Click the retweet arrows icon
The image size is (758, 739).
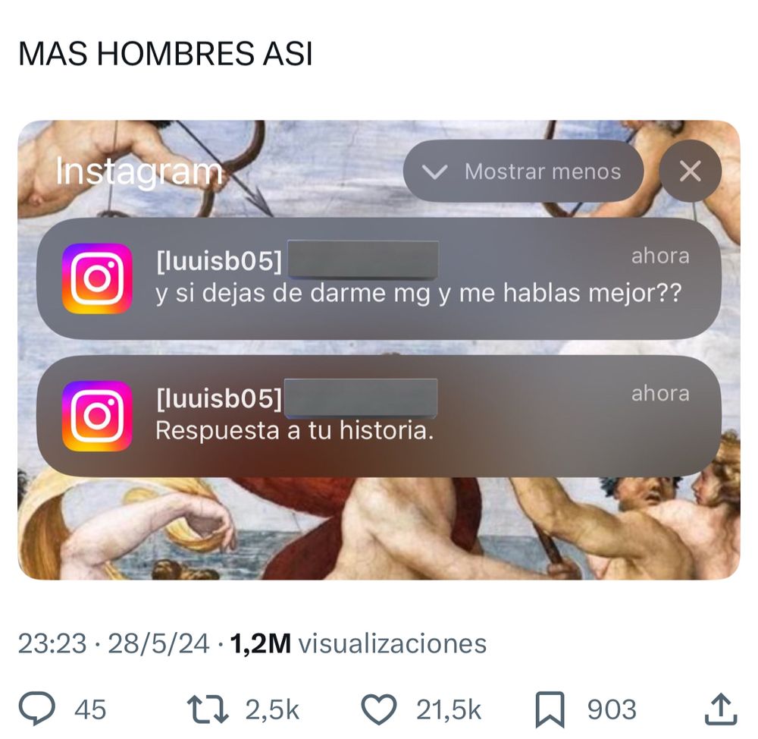point(208,709)
